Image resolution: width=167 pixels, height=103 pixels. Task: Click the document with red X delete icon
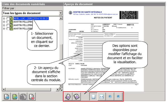coord(31,97)
